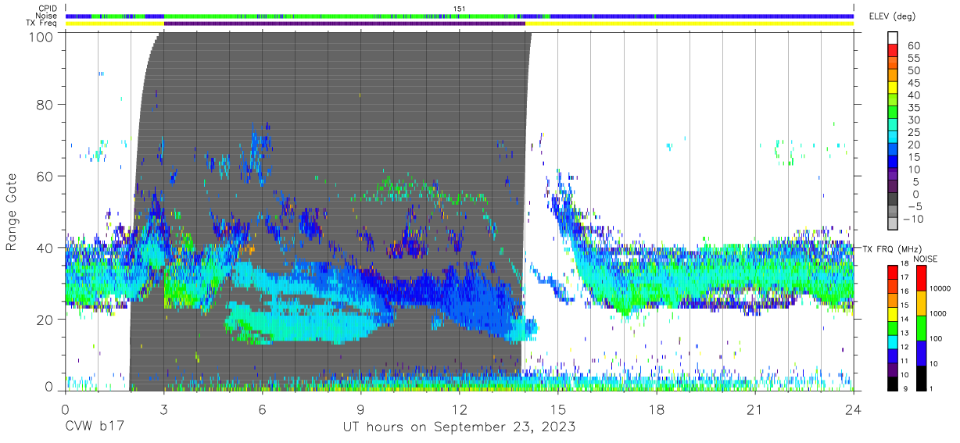This screenshot has height=443, width=960.
Task: Click the 'Range Gate' y-axis label
Action: [12, 213]
